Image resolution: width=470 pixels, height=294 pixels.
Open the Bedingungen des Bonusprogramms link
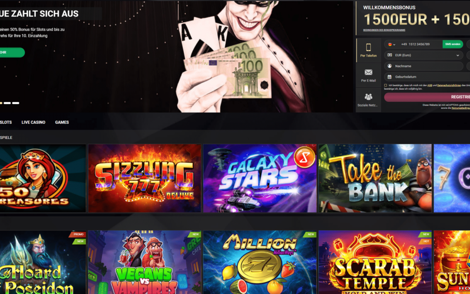point(384,30)
